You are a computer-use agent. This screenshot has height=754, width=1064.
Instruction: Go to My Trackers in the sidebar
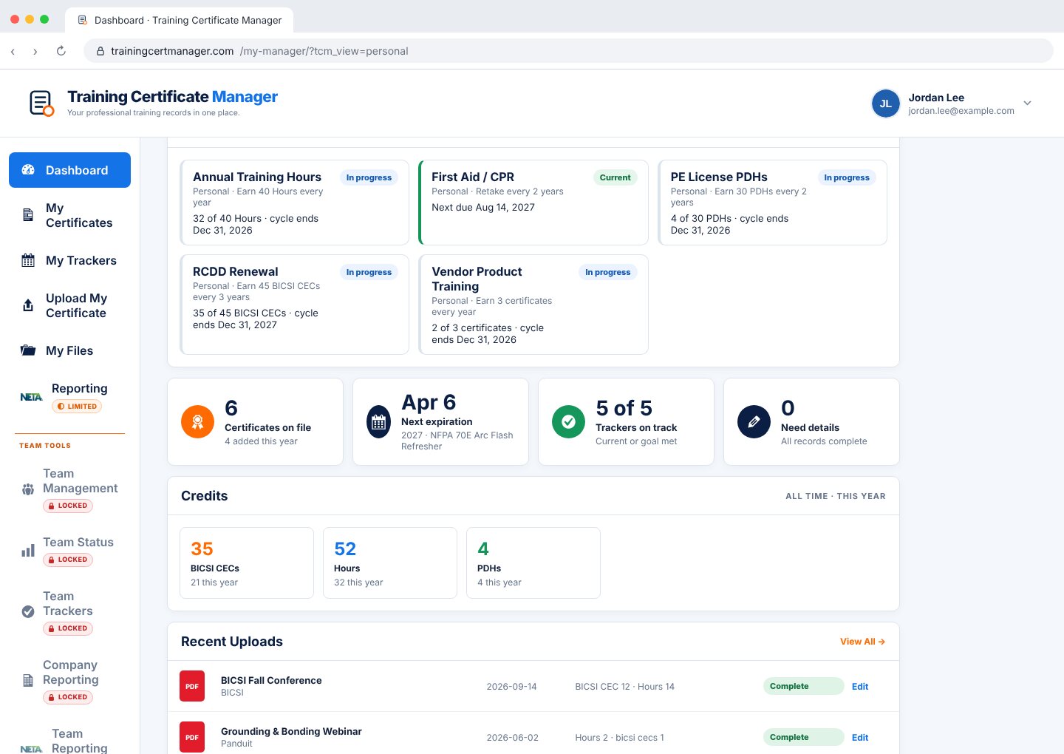[x=69, y=260]
